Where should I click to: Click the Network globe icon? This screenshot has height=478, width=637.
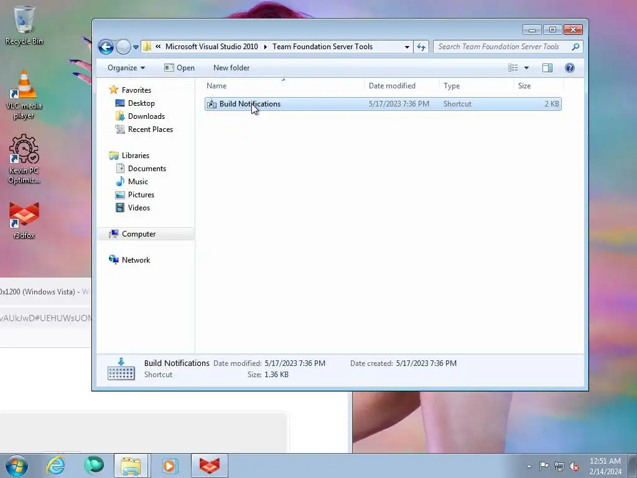point(114,260)
